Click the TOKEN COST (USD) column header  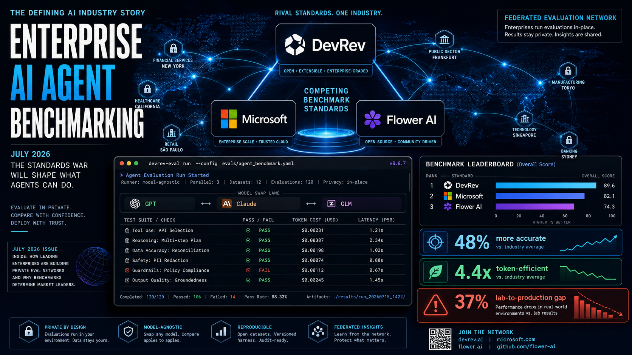(x=315, y=220)
